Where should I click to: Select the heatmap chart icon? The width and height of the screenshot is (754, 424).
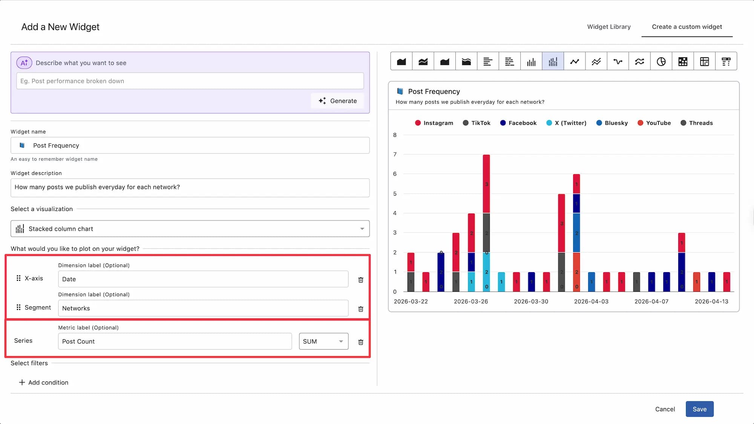(x=683, y=61)
